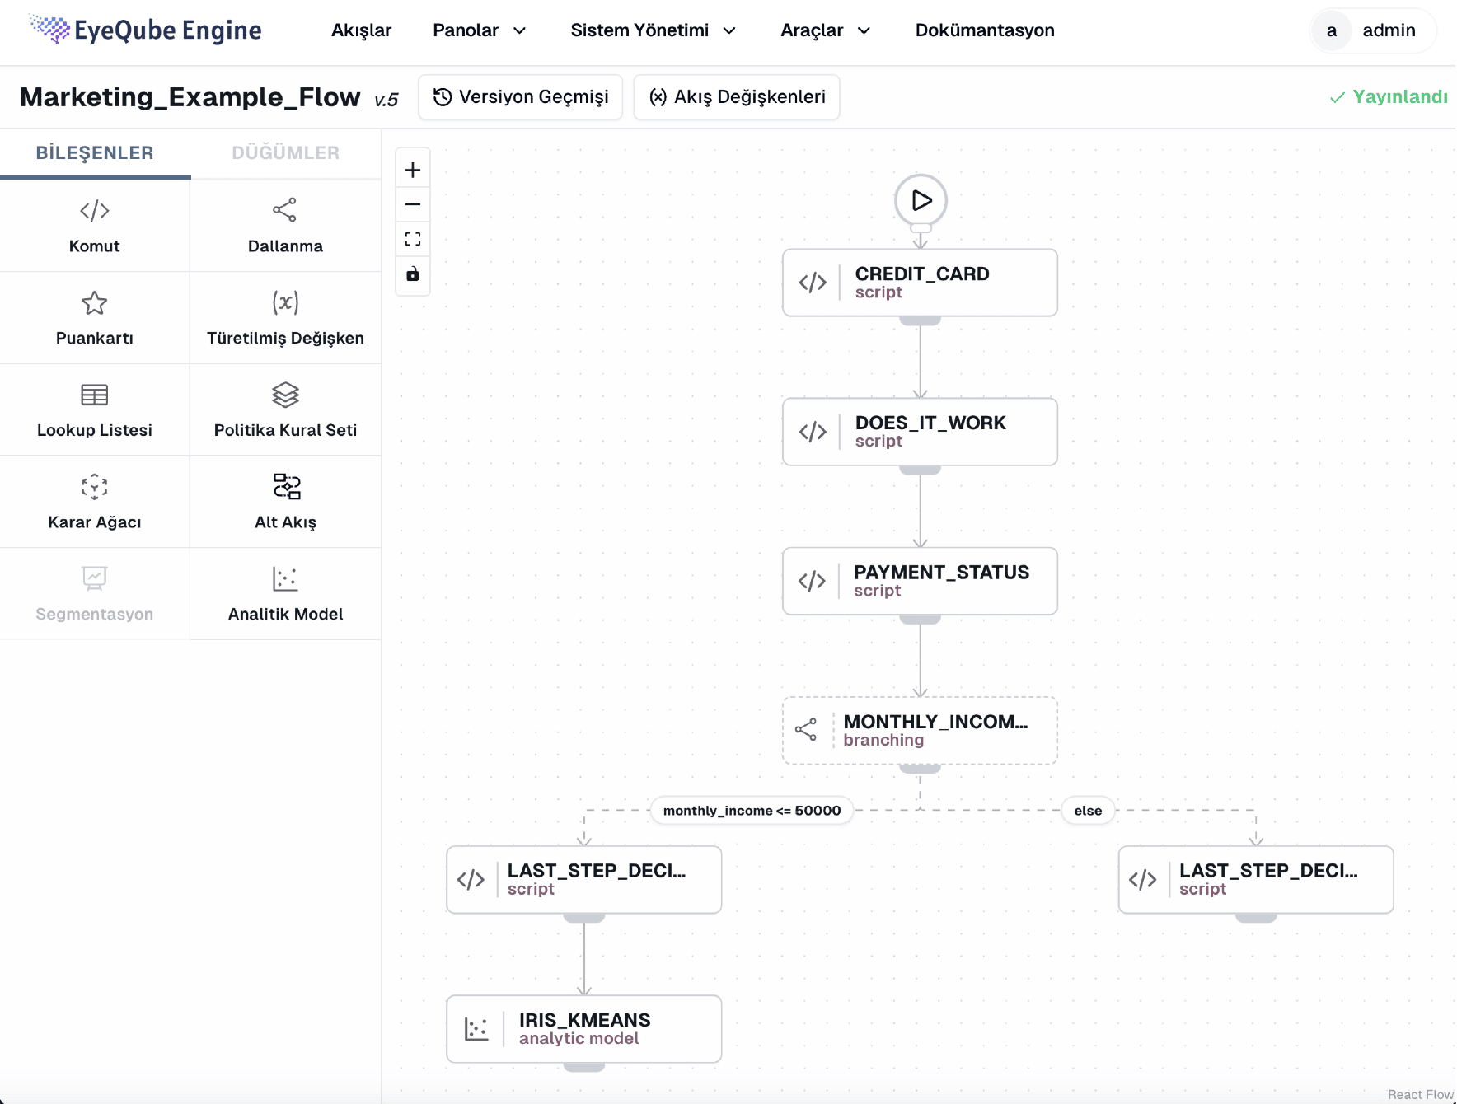
Task: Open the Sistem Yönetimi dropdown
Action: [x=653, y=30]
